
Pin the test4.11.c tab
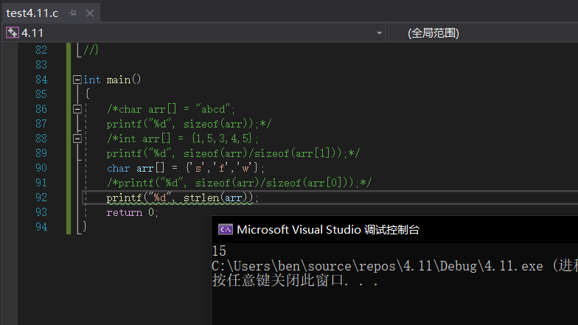72,13
